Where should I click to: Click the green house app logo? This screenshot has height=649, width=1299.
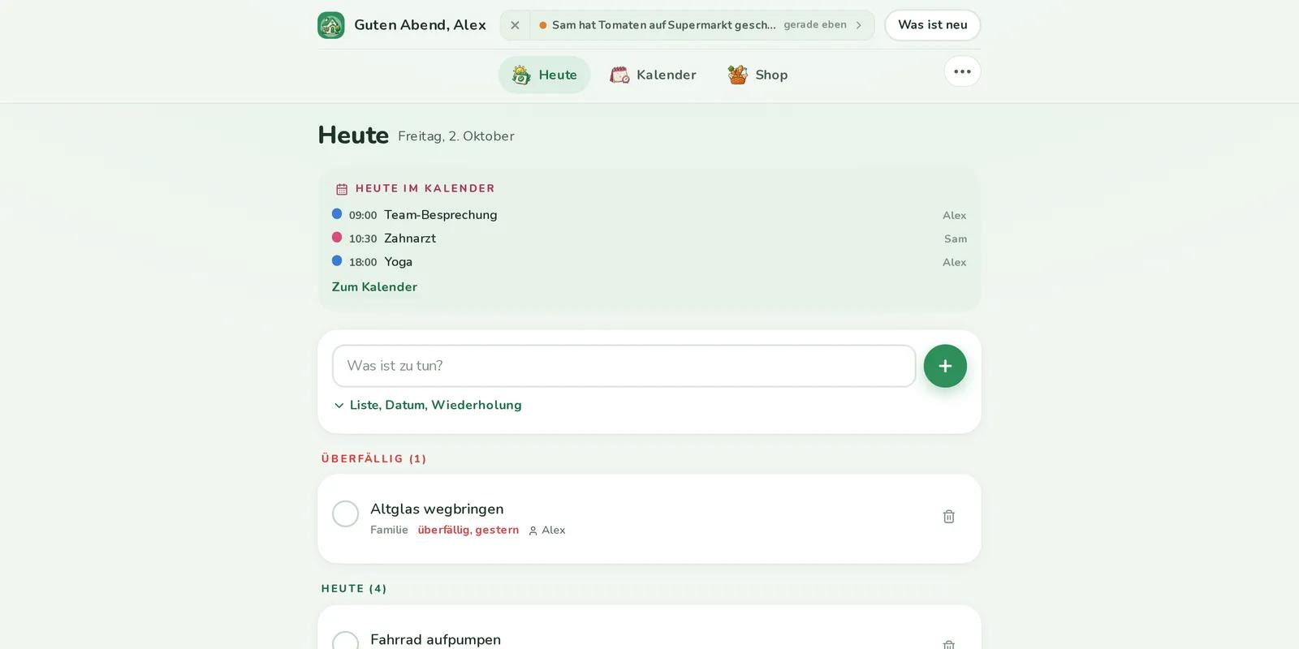point(330,25)
